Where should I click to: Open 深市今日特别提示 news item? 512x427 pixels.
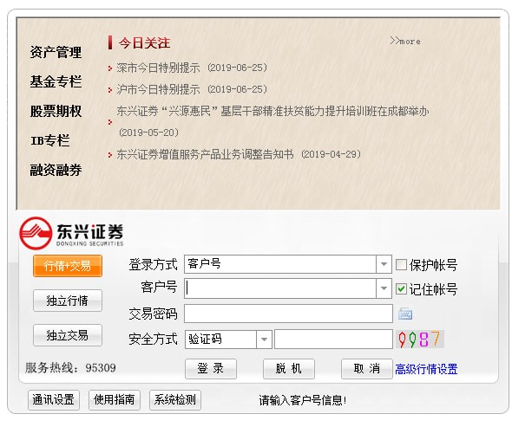click(192, 68)
